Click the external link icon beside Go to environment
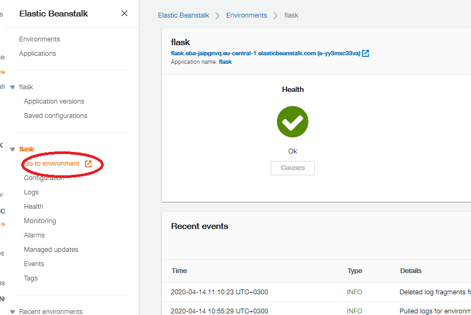 click(x=88, y=164)
